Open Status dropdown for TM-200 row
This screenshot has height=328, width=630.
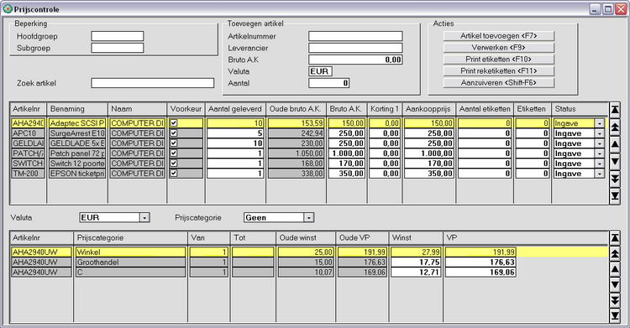coord(600,174)
